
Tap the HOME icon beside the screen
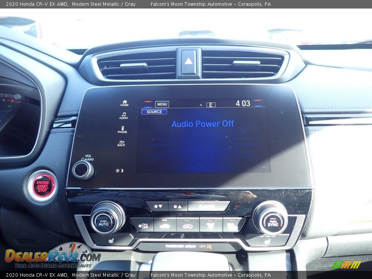pos(124,103)
